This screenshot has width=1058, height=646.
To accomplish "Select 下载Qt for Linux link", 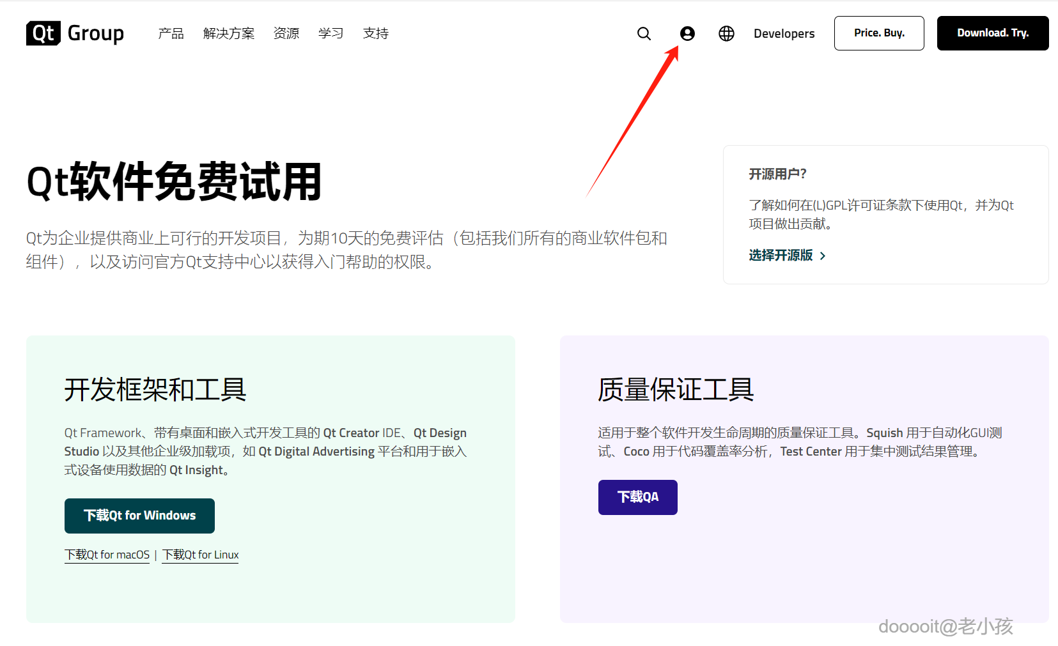I will point(199,555).
